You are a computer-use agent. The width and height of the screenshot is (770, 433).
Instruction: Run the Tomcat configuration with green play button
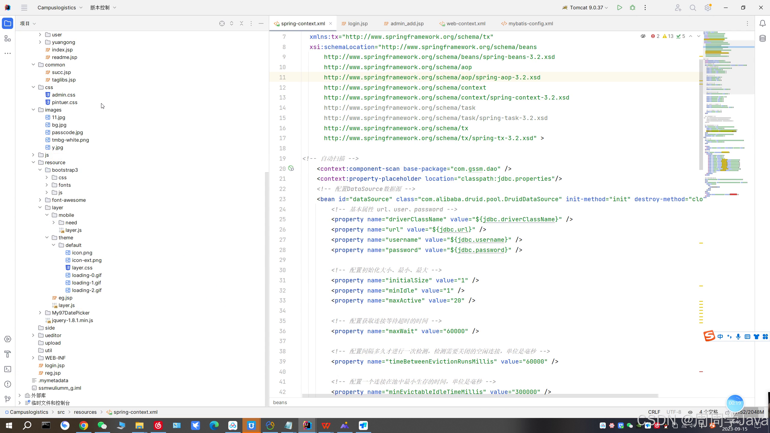pos(619,8)
